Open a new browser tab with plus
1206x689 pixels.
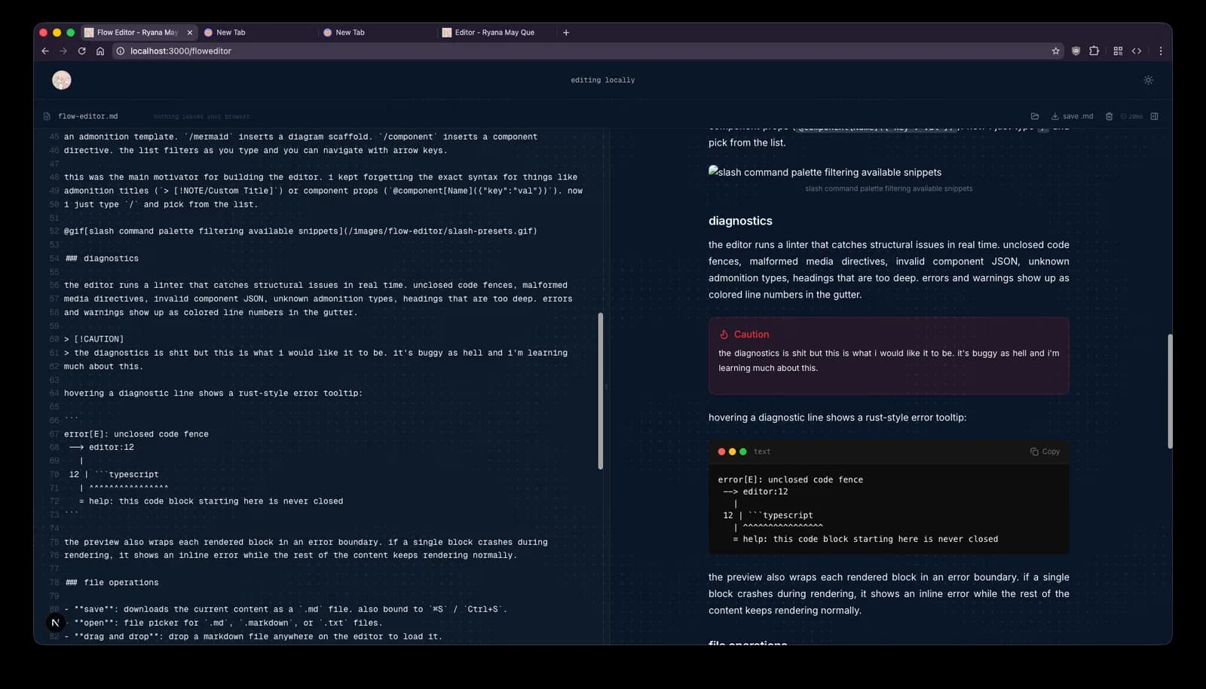pos(566,32)
